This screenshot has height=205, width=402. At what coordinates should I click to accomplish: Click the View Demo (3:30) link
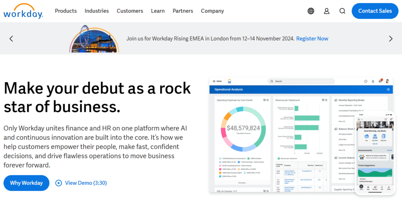pos(86,183)
